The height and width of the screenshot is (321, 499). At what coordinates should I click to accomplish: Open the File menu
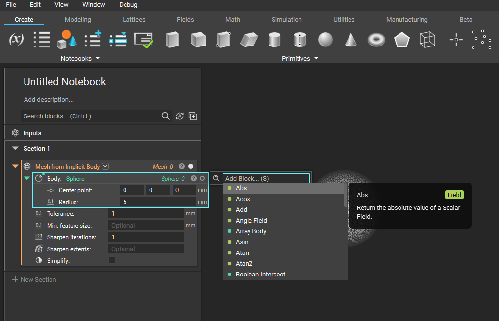pyautogui.click(x=11, y=5)
